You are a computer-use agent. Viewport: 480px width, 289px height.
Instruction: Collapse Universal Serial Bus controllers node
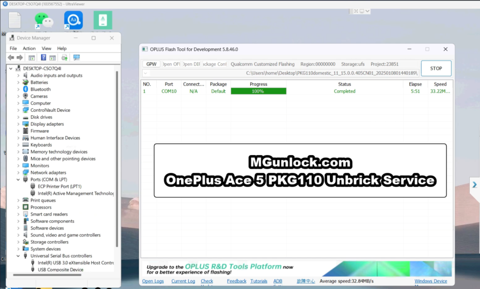click(18, 256)
